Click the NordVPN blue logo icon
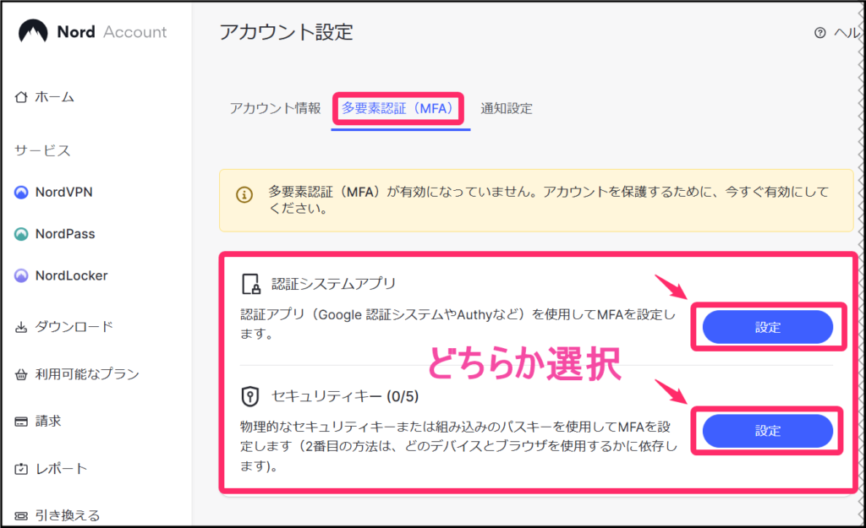The height and width of the screenshot is (528, 866). [21, 192]
